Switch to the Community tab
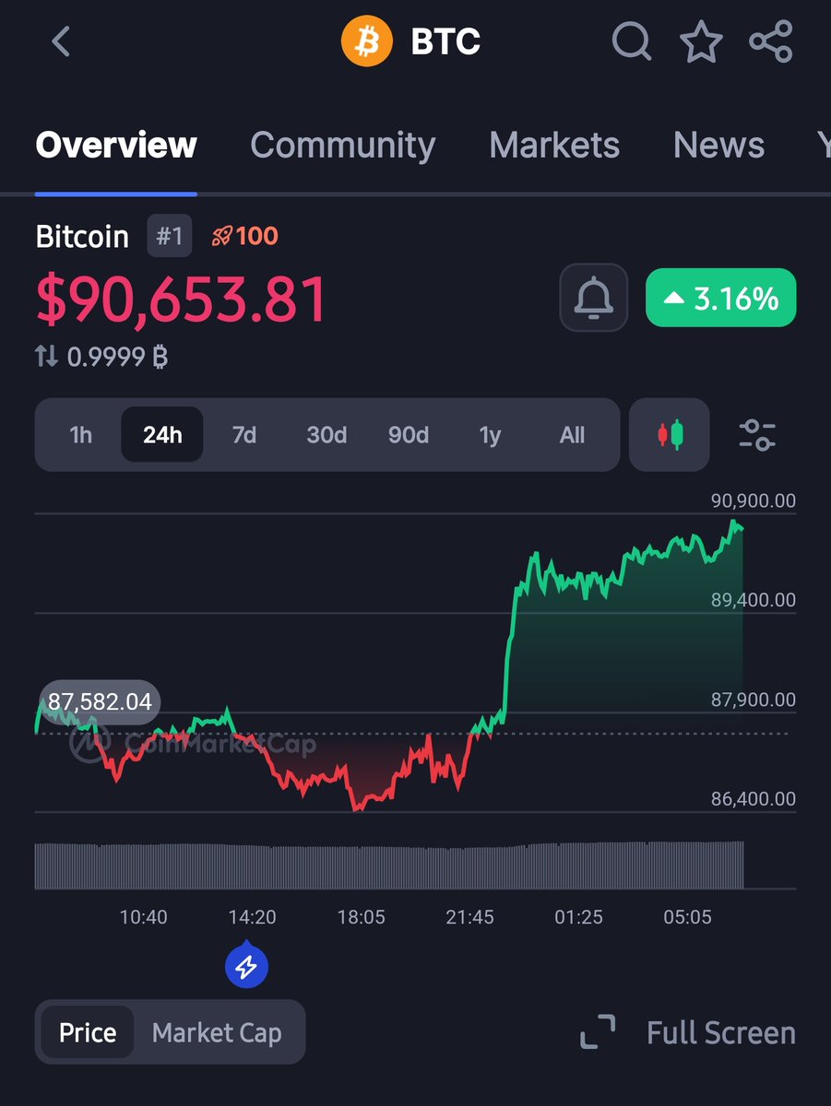This screenshot has height=1106, width=831. tap(343, 145)
